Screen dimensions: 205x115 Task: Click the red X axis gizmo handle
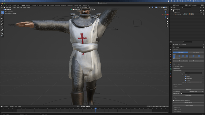coord(168,15)
